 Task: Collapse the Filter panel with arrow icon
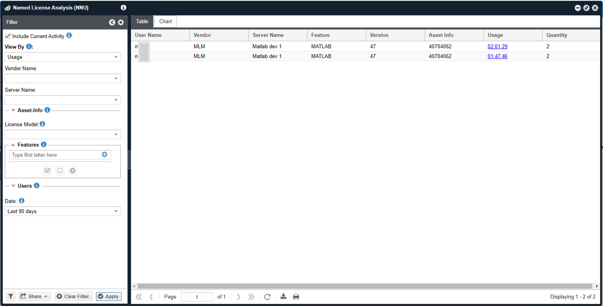(x=112, y=22)
